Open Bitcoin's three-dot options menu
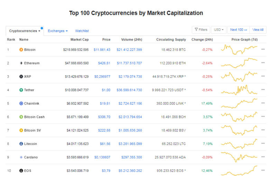Screen dimensions: 276x176 pos(263,50)
